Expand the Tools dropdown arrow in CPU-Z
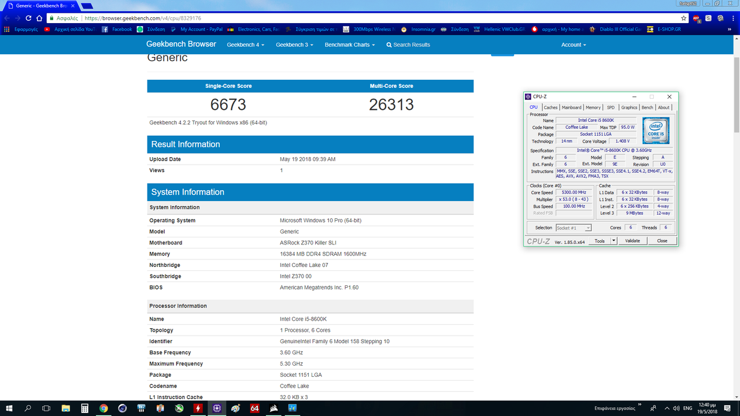Image resolution: width=740 pixels, height=416 pixels. (614, 241)
